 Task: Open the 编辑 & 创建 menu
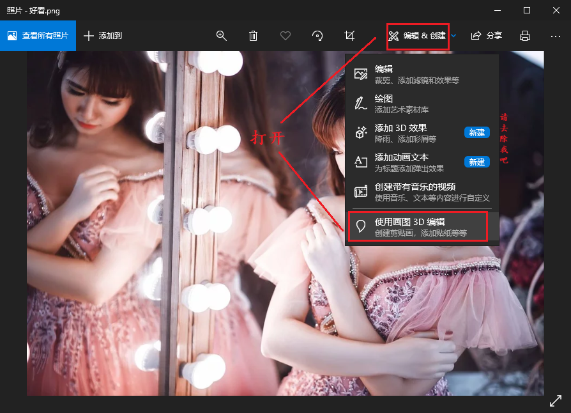click(418, 36)
